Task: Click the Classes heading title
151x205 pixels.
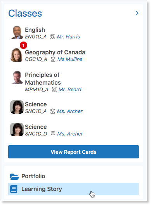Action: (25, 13)
